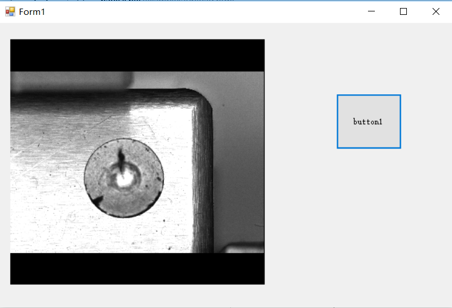Click the grayscale metal part image
The image size is (452, 308).
pyautogui.click(x=137, y=162)
